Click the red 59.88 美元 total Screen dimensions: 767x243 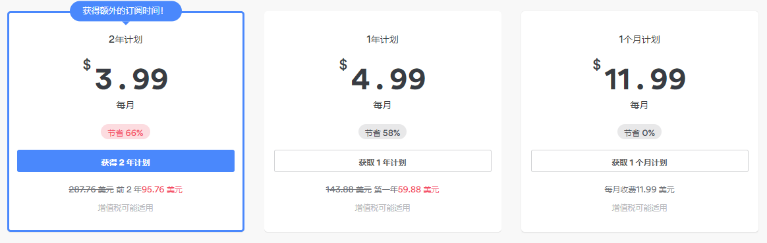pyautogui.click(x=418, y=190)
